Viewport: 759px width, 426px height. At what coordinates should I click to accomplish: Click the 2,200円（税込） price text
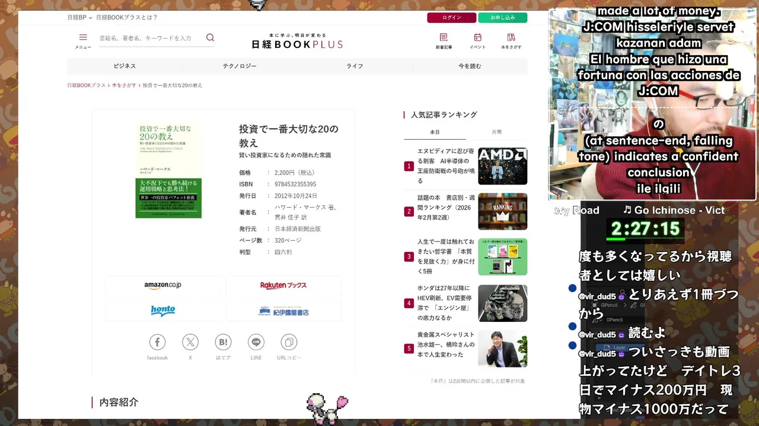point(295,173)
